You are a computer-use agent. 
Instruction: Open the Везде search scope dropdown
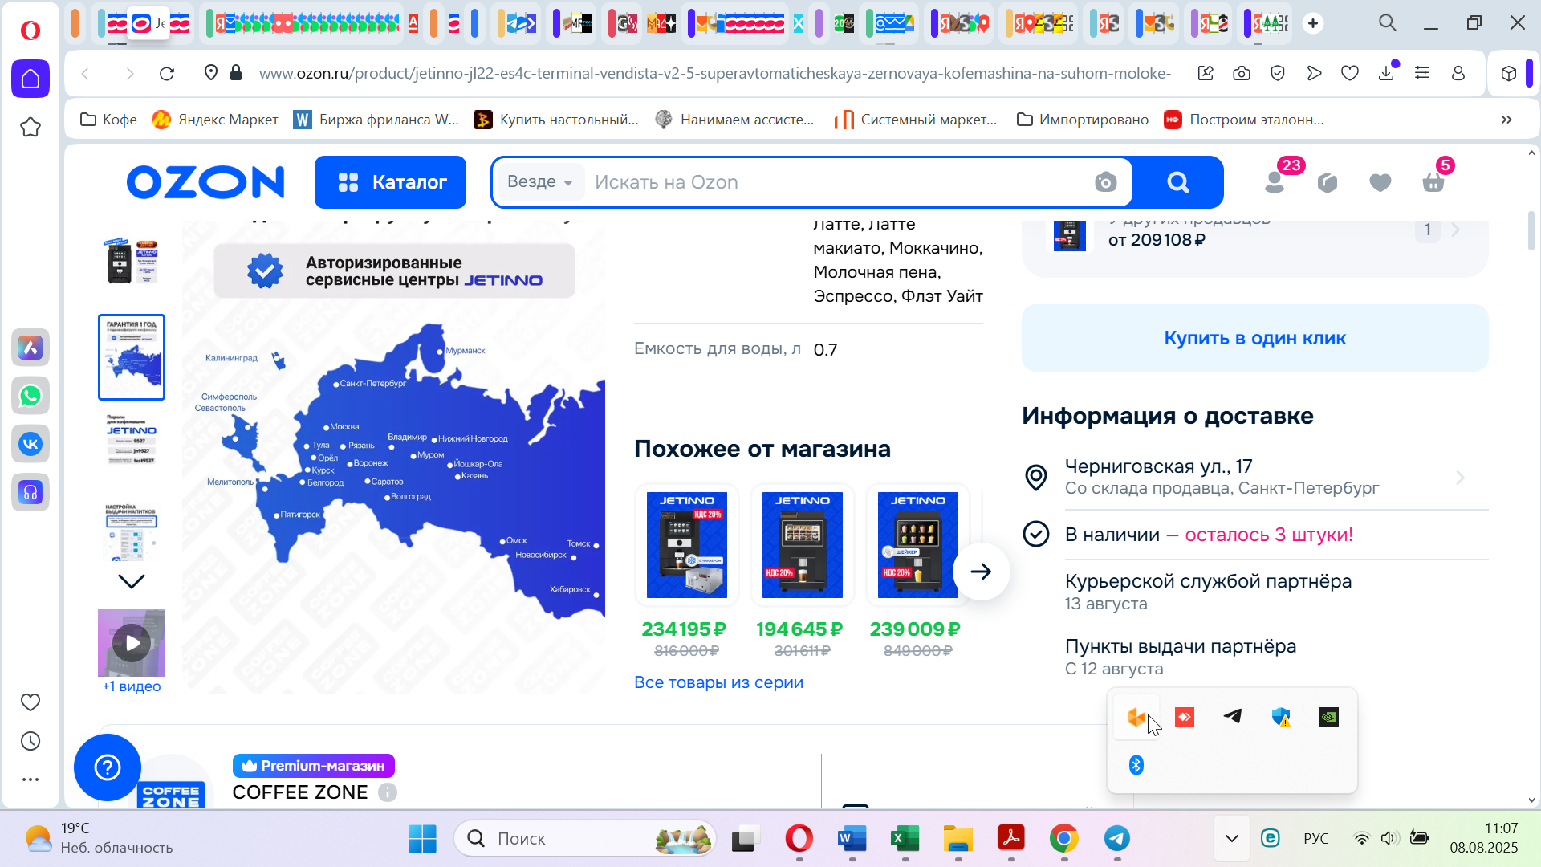(540, 182)
